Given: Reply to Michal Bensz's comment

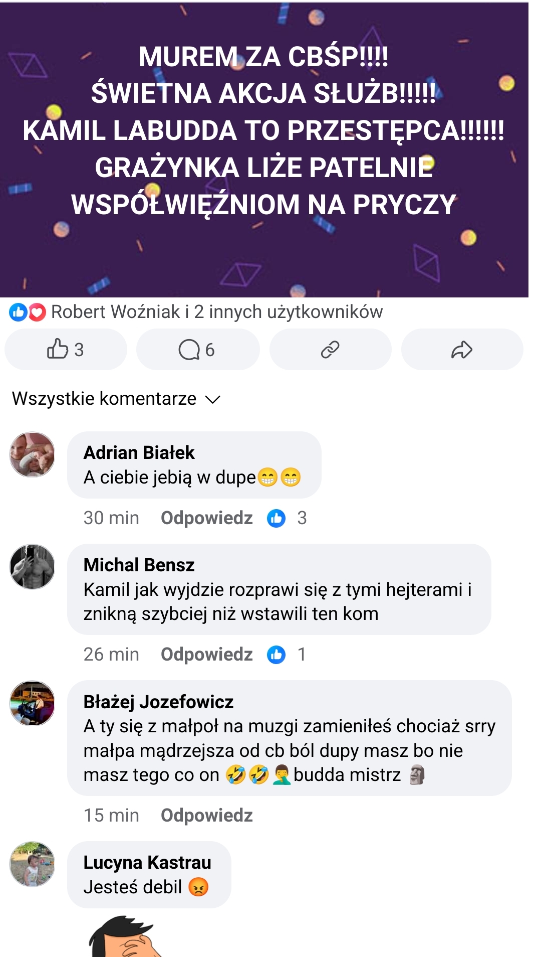Looking at the screenshot, I should click(x=206, y=655).
